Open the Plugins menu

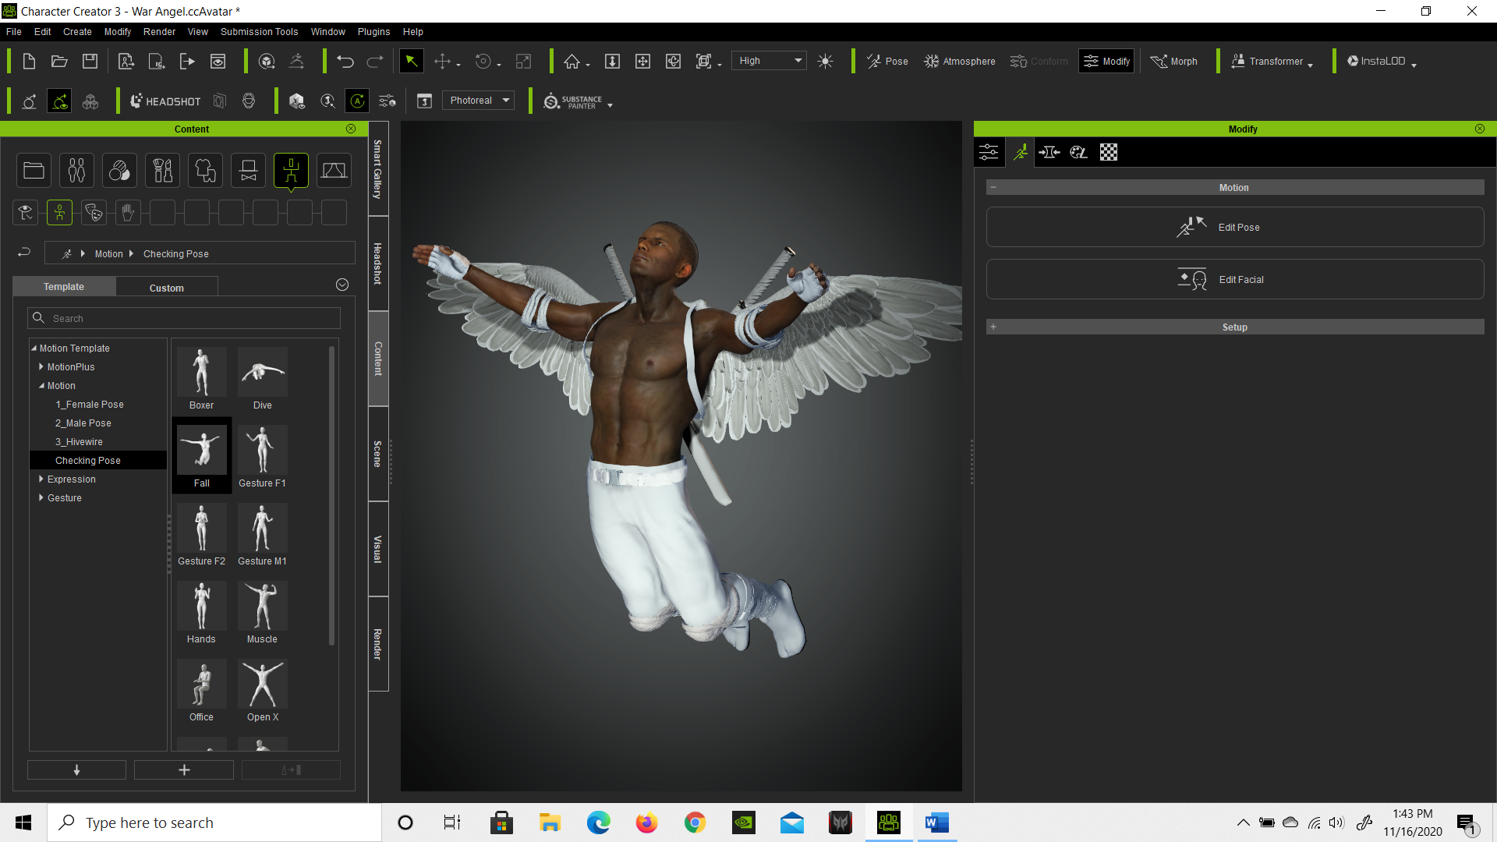point(373,32)
